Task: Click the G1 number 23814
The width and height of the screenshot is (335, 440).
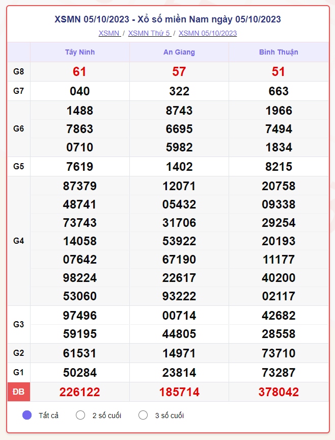Action: (x=179, y=373)
